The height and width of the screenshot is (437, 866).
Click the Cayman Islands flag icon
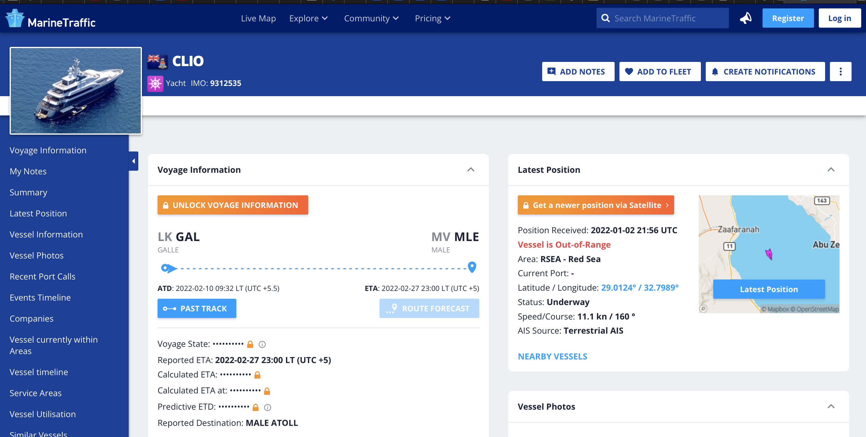click(157, 62)
